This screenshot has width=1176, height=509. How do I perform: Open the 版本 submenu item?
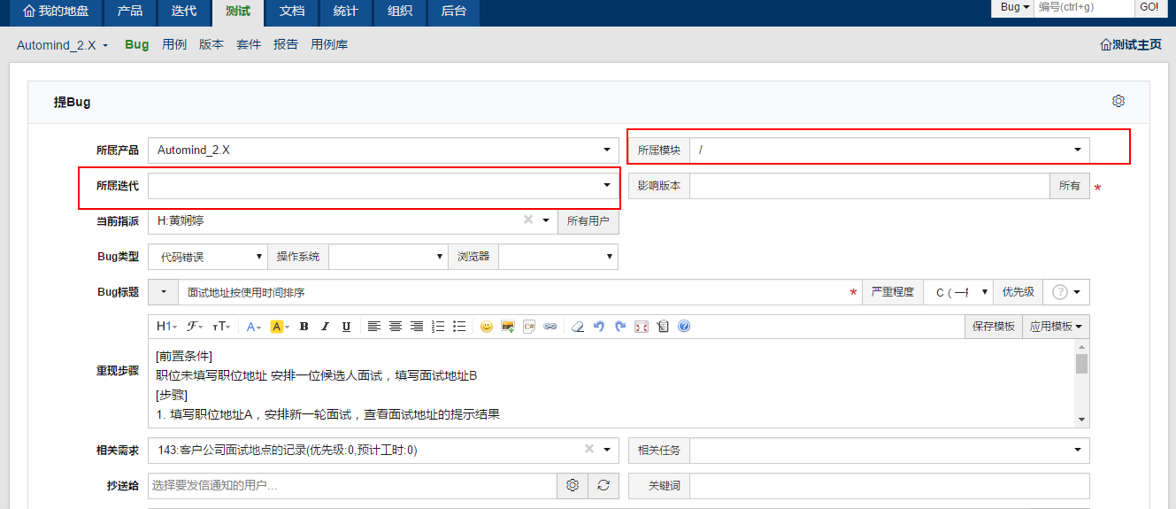(211, 44)
